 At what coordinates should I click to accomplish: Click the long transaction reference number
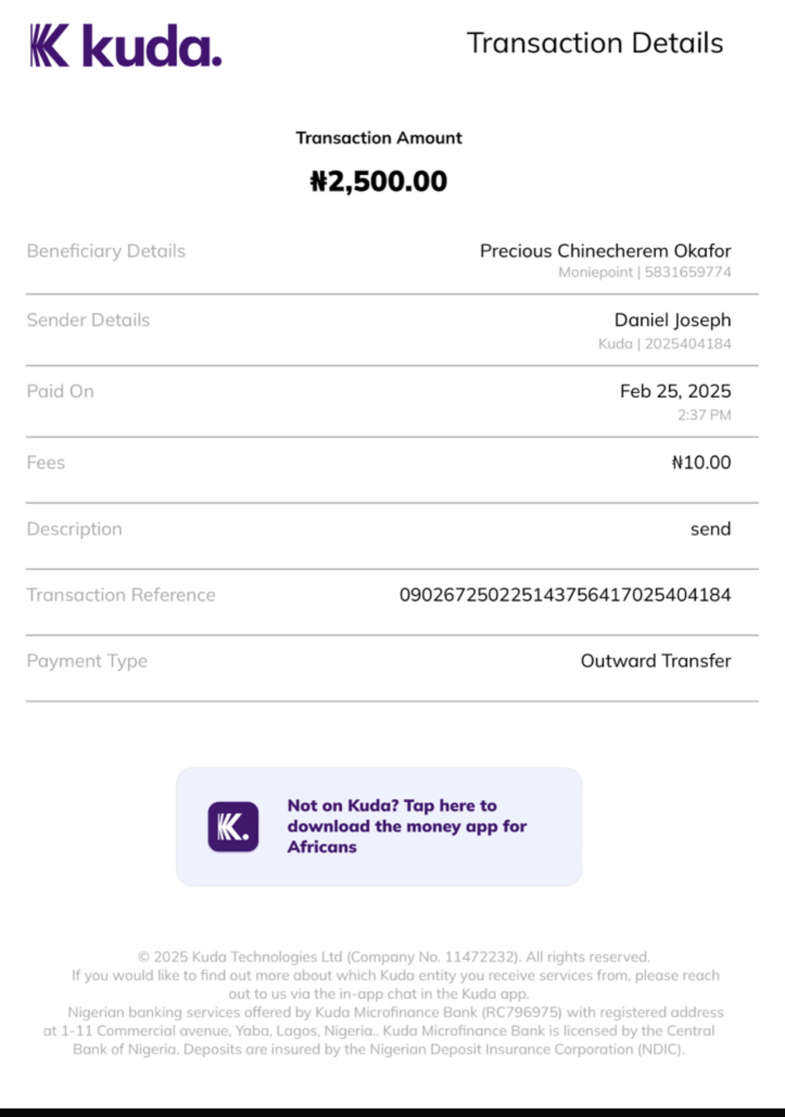565,595
